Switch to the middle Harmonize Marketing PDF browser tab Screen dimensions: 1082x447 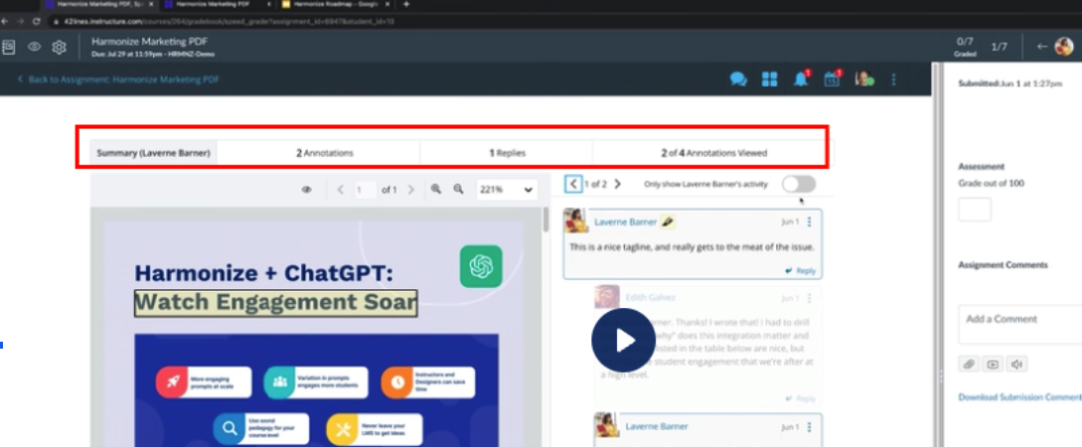point(216,4)
